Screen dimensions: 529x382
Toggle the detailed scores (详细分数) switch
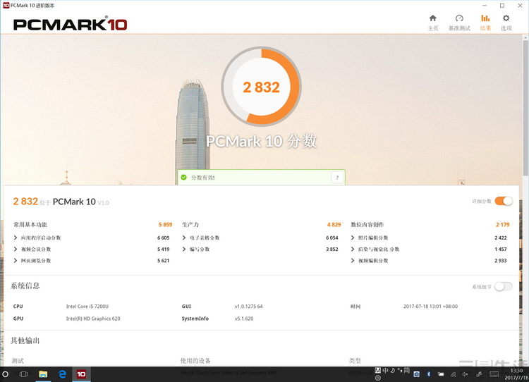504,202
